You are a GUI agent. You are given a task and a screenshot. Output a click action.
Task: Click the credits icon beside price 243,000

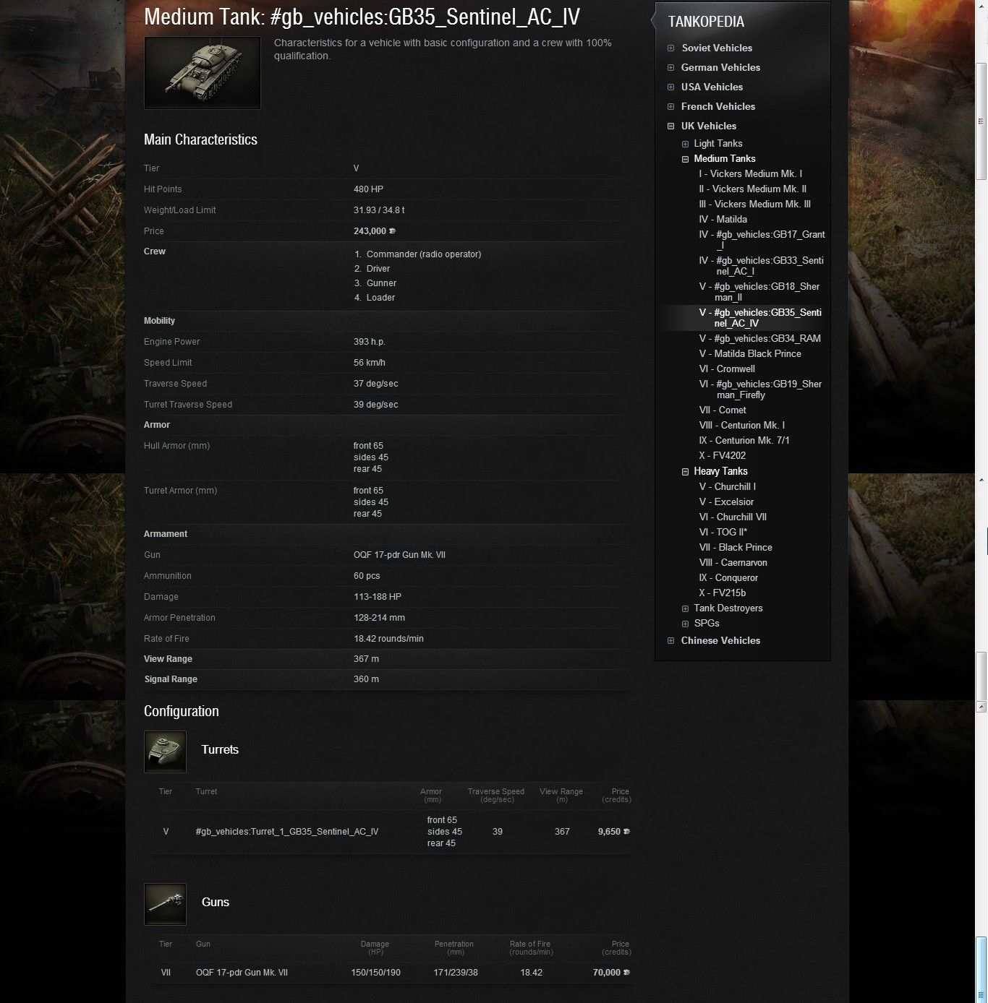[x=393, y=231]
